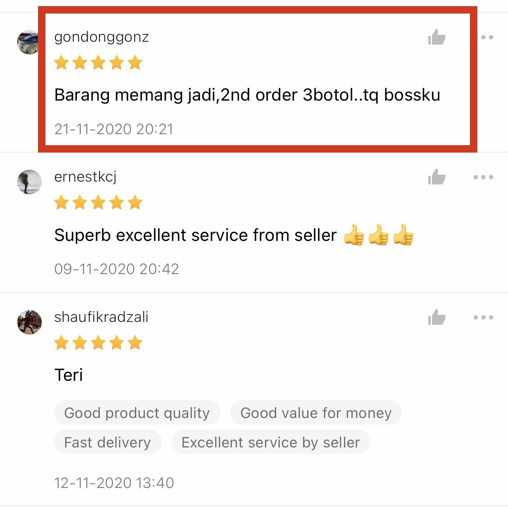The height and width of the screenshot is (508, 508).
Task: Open the three-dot menu on shaufikradzali's review
Action: (x=483, y=317)
